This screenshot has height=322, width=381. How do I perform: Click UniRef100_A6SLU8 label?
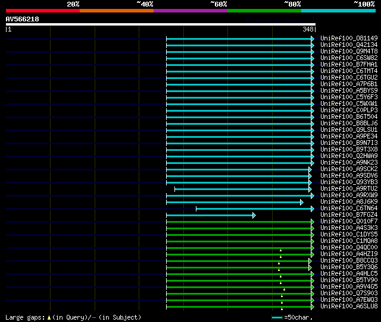349,307
